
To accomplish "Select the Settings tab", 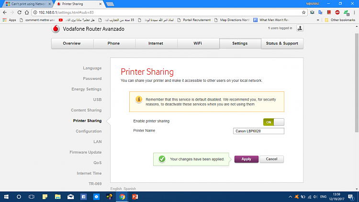I will [240, 43].
